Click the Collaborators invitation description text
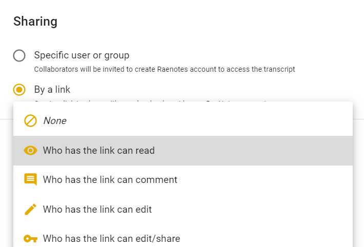 pyautogui.click(x=165, y=69)
